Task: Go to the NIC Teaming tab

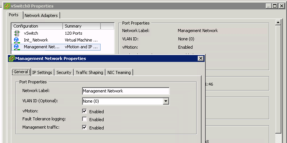Action: (119, 72)
